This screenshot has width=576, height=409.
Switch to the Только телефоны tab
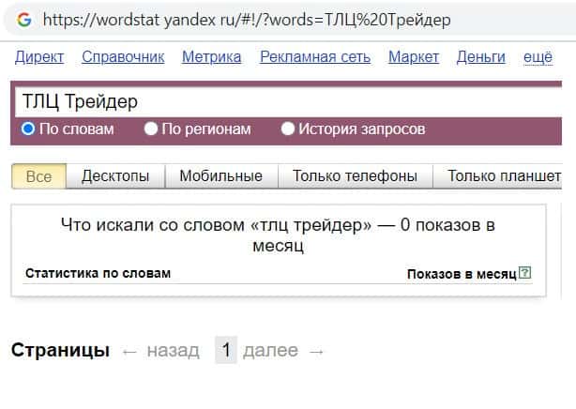coord(355,176)
